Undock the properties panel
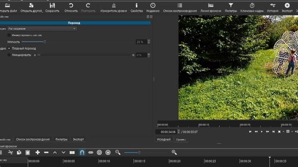 148,17
